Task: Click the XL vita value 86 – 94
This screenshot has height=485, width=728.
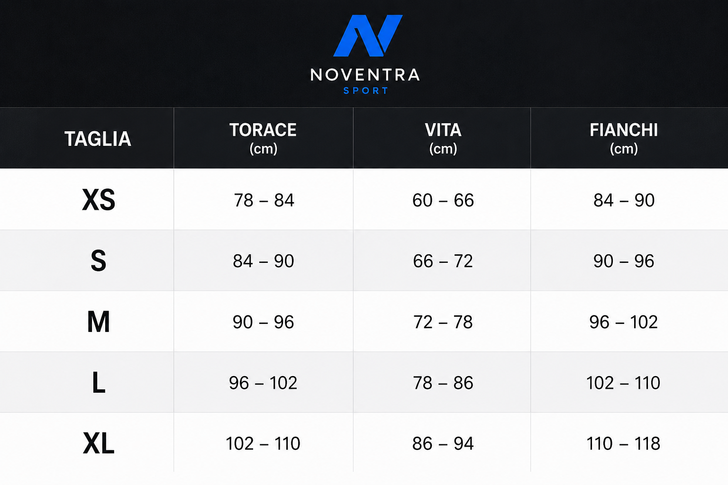Action: coord(443,444)
